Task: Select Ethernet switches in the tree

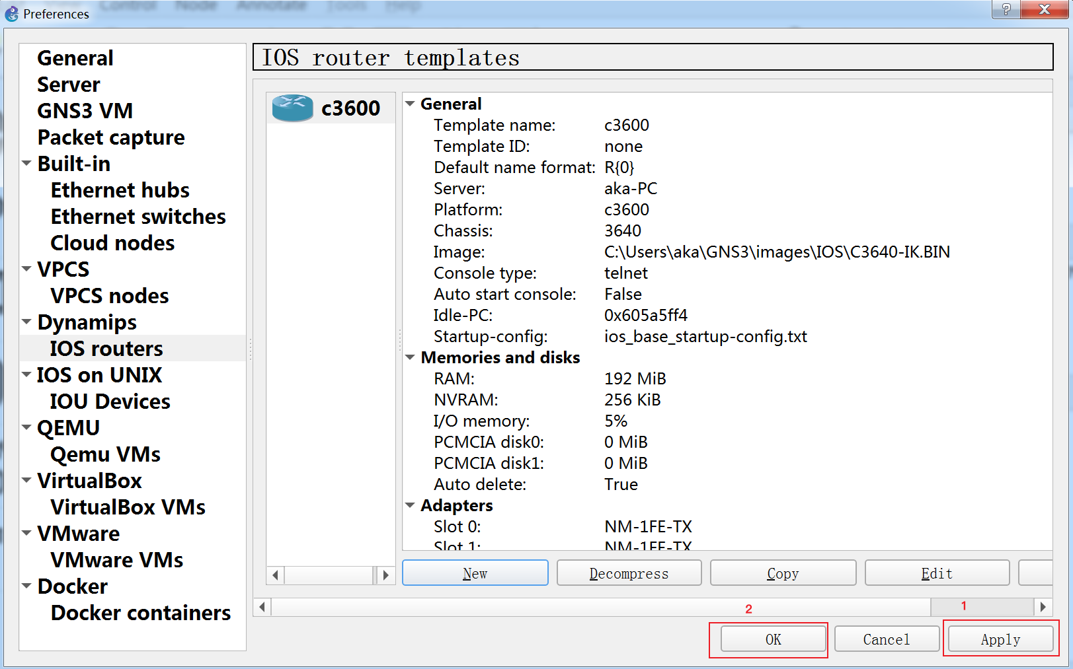Action: point(138,217)
